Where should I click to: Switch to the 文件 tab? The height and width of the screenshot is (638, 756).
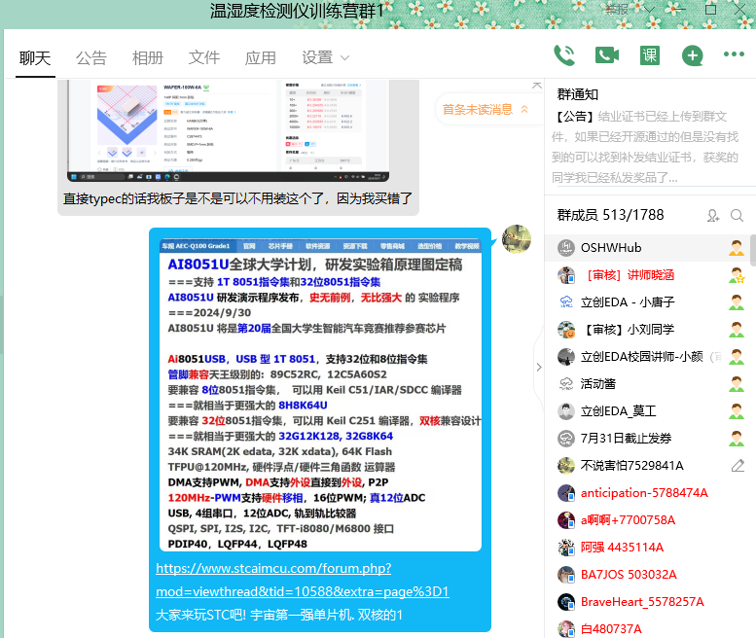tap(204, 57)
